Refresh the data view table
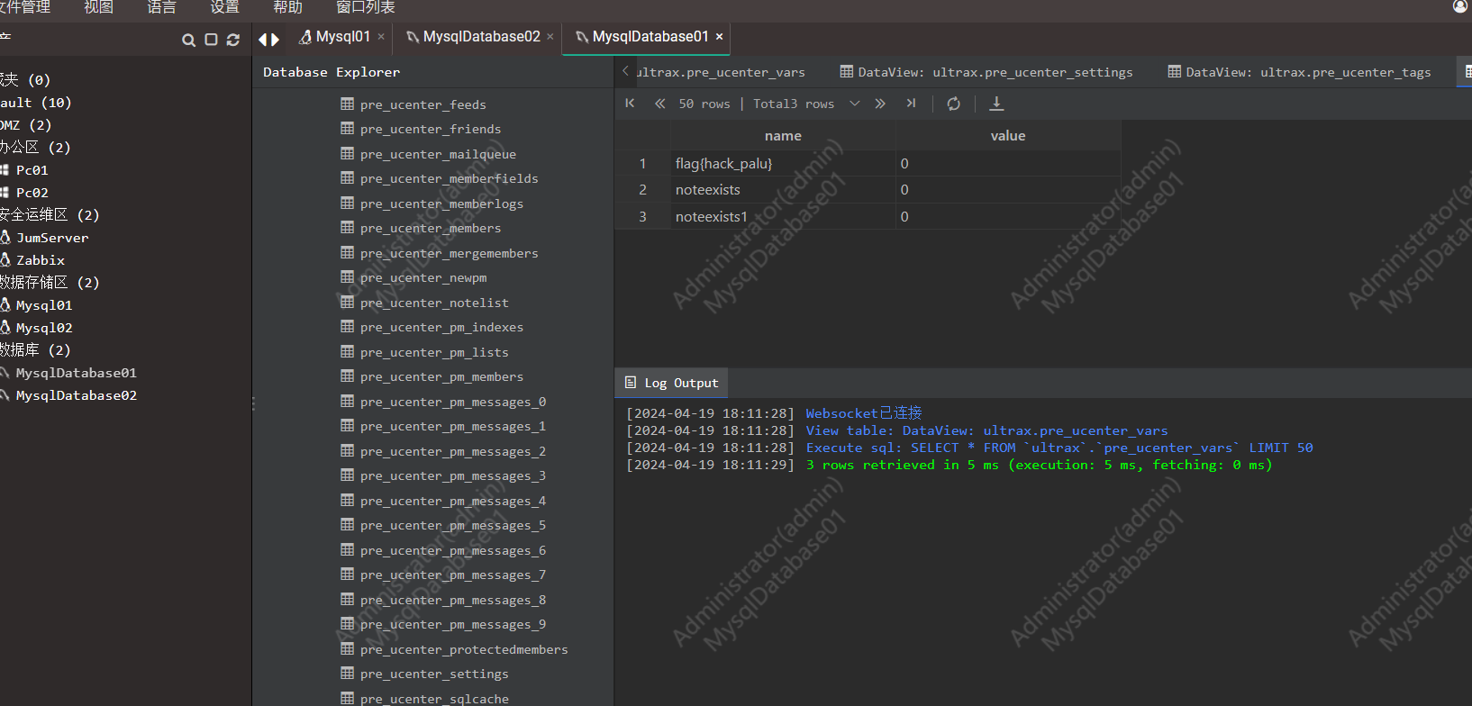The width and height of the screenshot is (1472, 706). [954, 104]
